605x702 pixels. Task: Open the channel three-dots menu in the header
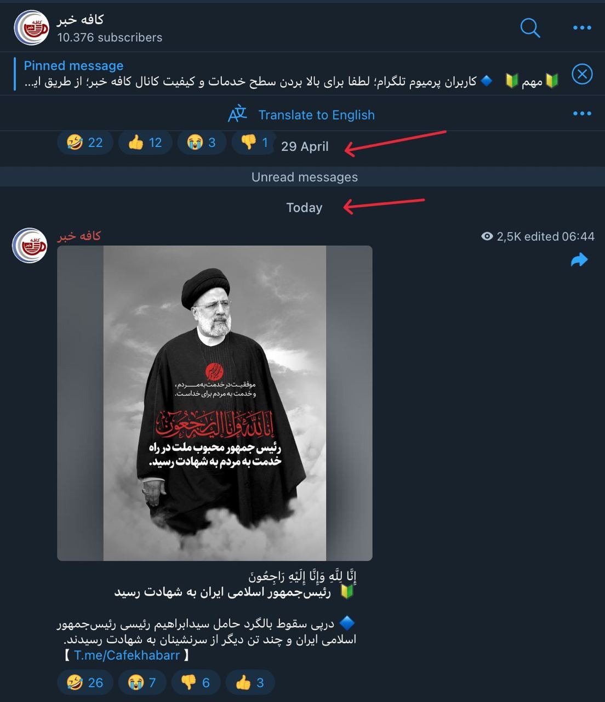pyautogui.click(x=581, y=27)
